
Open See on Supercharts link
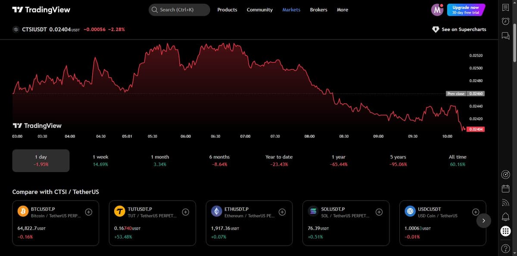[x=459, y=29]
